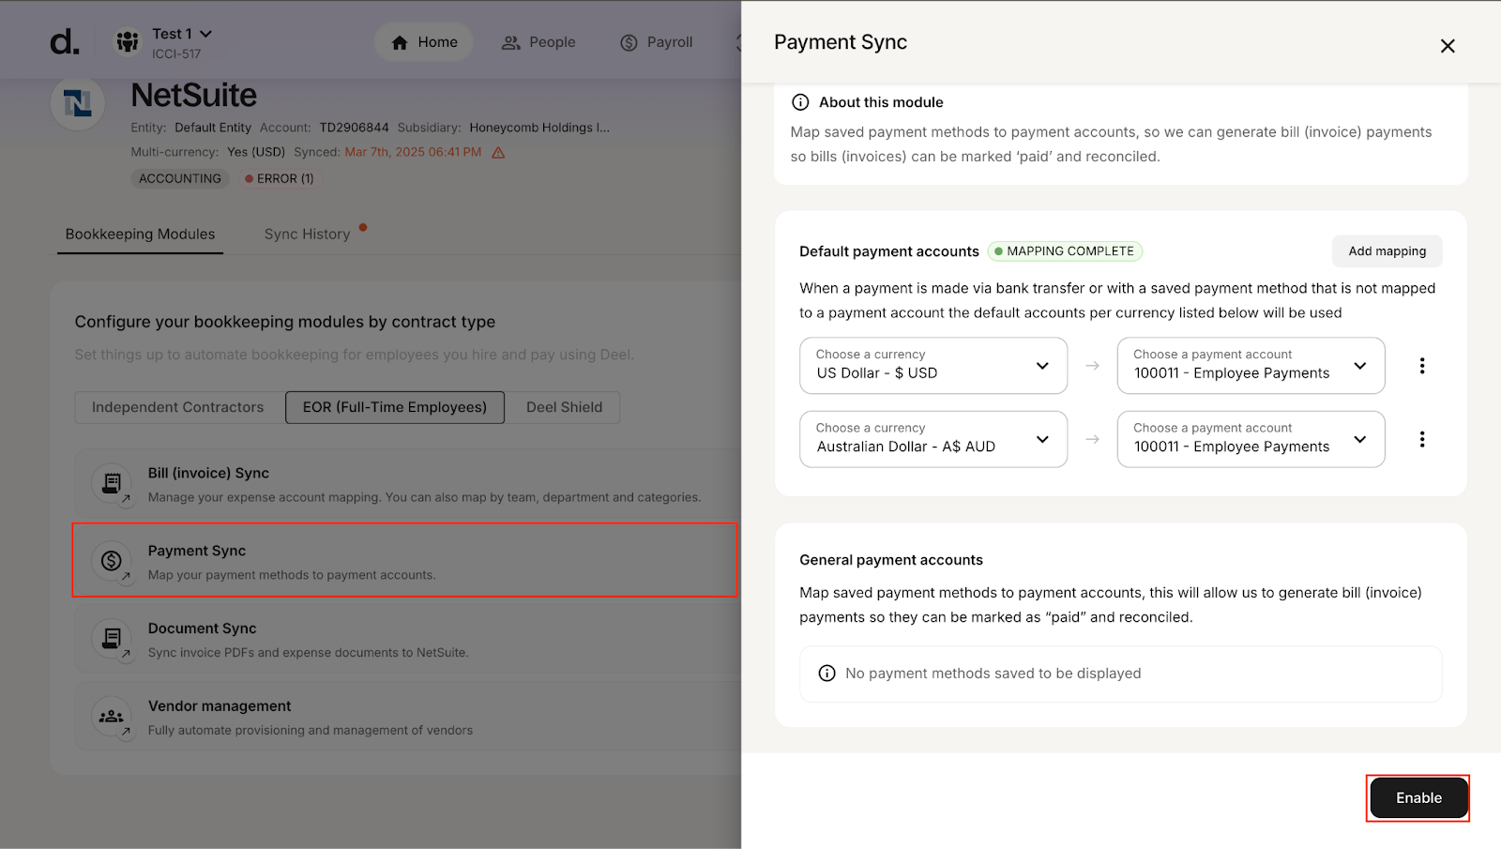The width and height of the screenshot is (1501, 849).
Task: Click info icon beside No payment methods message
Action: pyautogui.click(x=826, y=674)
